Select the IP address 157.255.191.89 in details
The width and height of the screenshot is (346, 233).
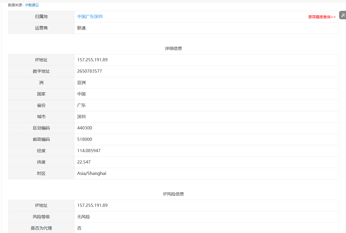pos(92,60)
